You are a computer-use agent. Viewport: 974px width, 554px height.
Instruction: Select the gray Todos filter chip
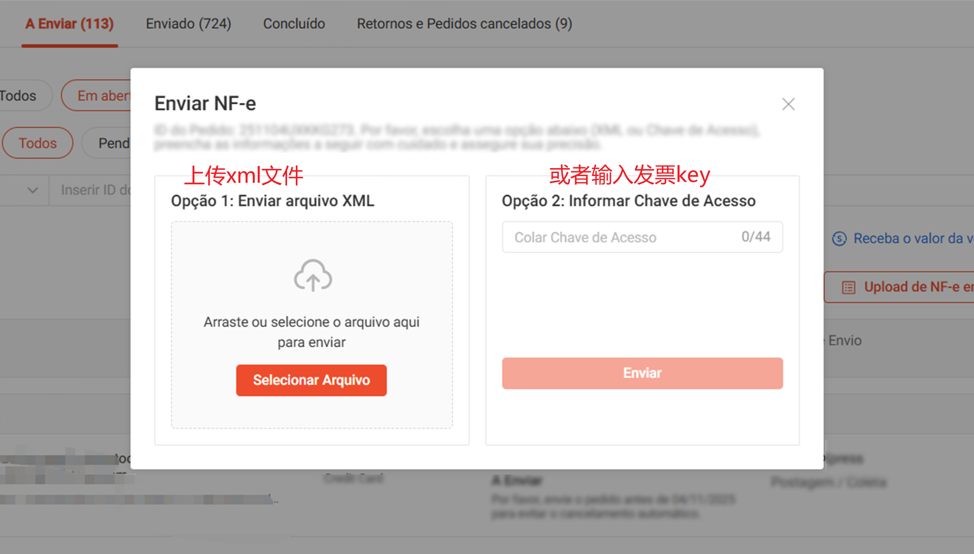tap(20, 95)
